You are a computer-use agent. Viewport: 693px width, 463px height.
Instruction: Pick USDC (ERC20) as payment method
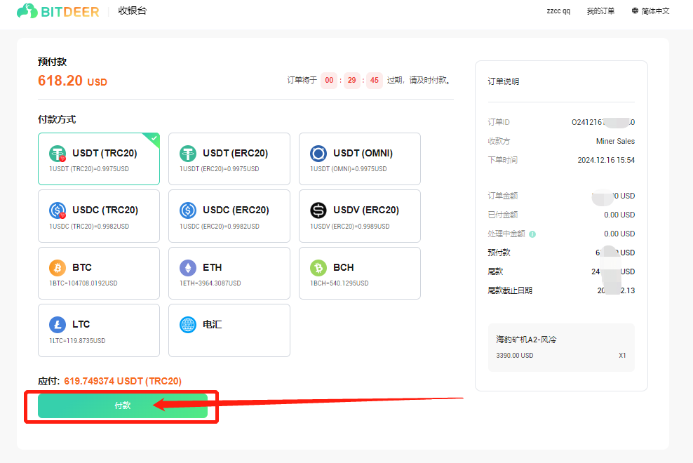[x=229, y=216]
